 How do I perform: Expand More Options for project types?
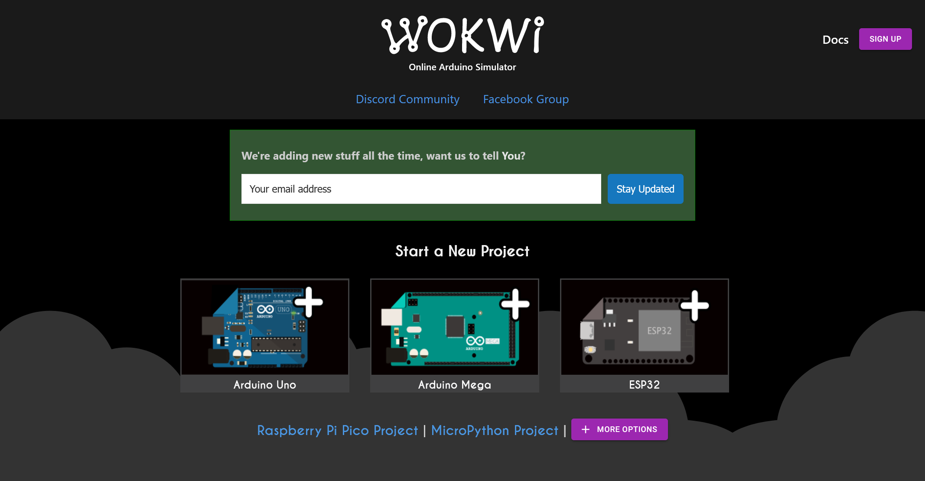tap(619, 429)
